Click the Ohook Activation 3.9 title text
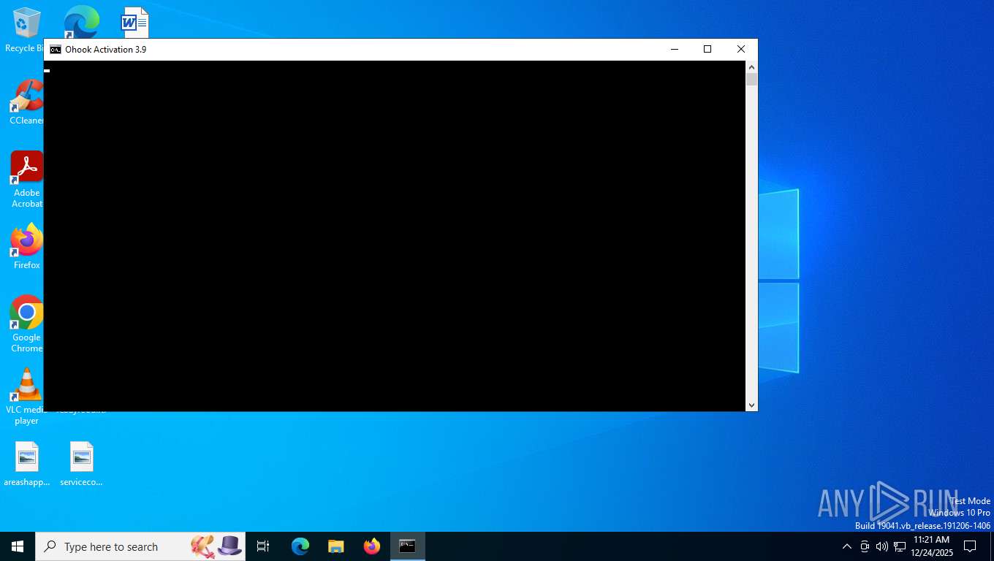This screenshot has height=561, width=994. pos(105,50)
